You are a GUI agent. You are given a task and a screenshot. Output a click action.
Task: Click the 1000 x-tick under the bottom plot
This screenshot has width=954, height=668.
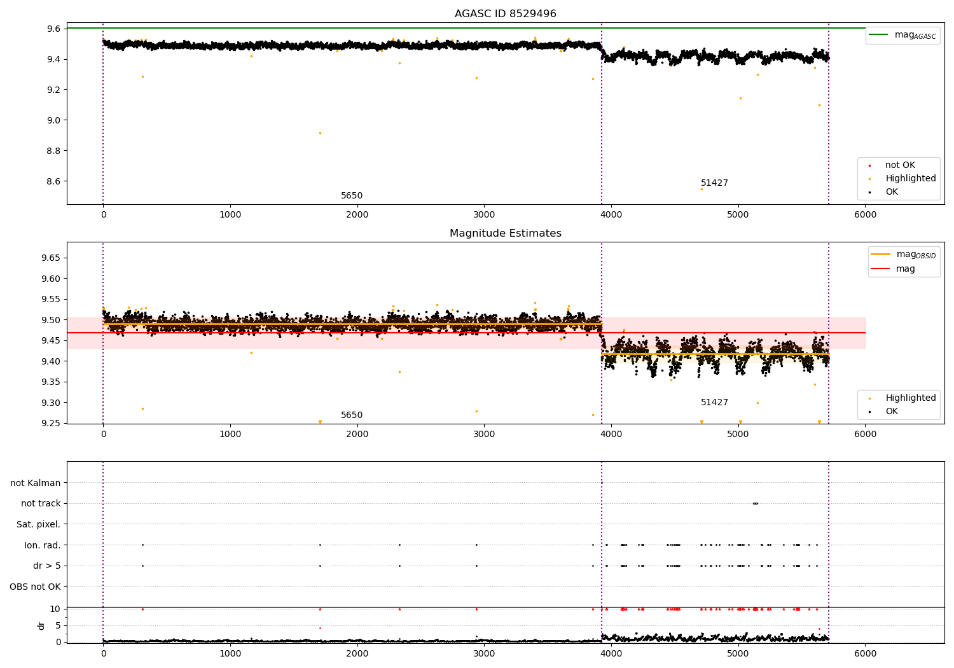(230, 654)
